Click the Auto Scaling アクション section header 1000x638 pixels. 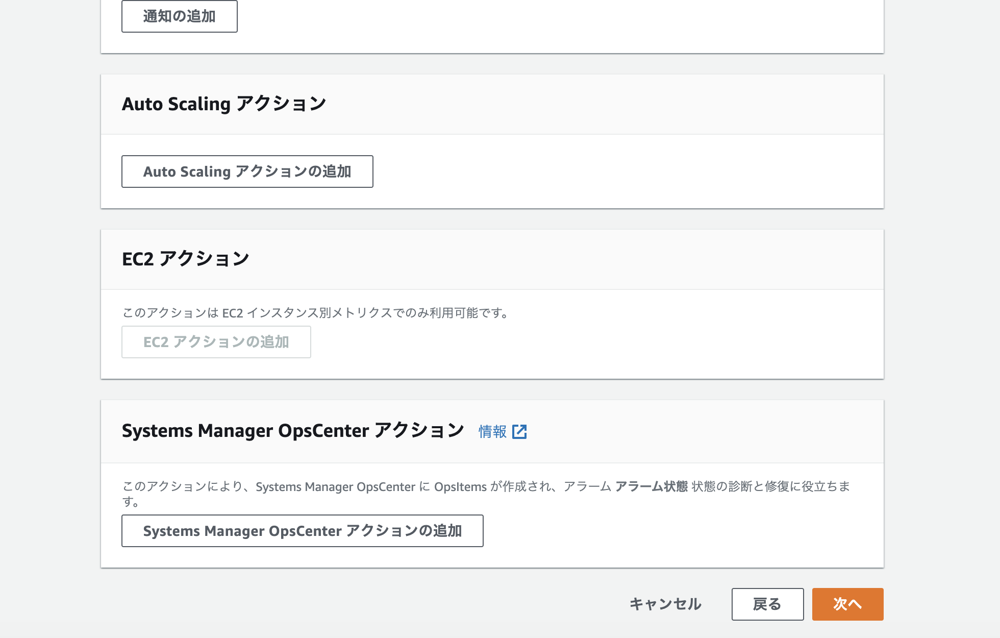223,103
